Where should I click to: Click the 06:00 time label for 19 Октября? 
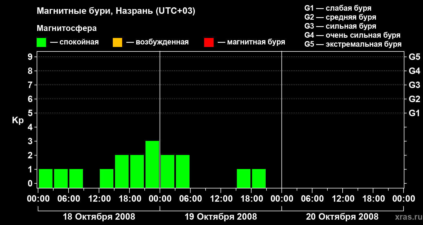click(190, 199)
